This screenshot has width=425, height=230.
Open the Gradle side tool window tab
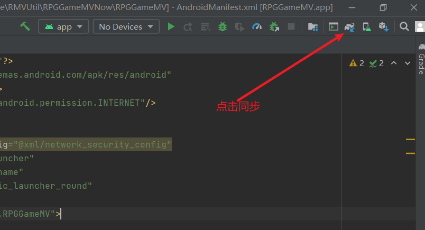421,59
